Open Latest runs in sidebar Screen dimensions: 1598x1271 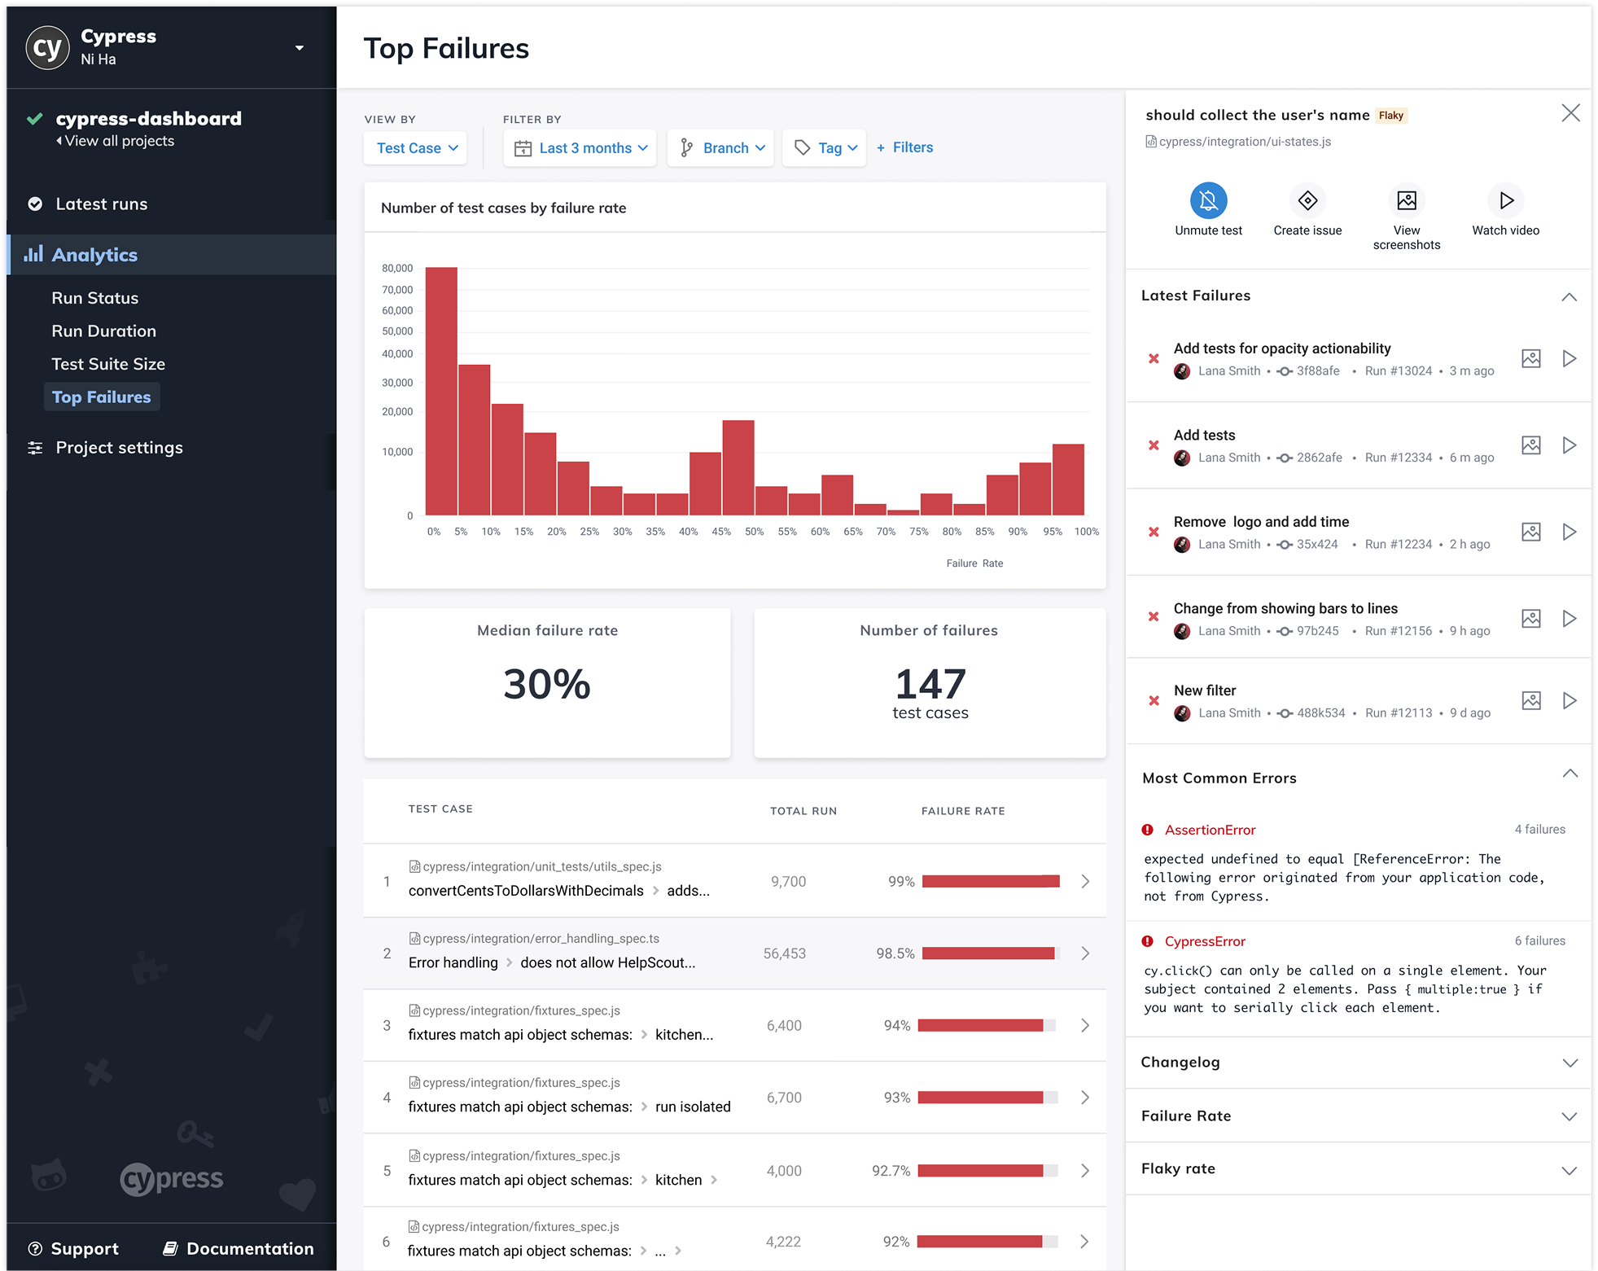point(101,204)
